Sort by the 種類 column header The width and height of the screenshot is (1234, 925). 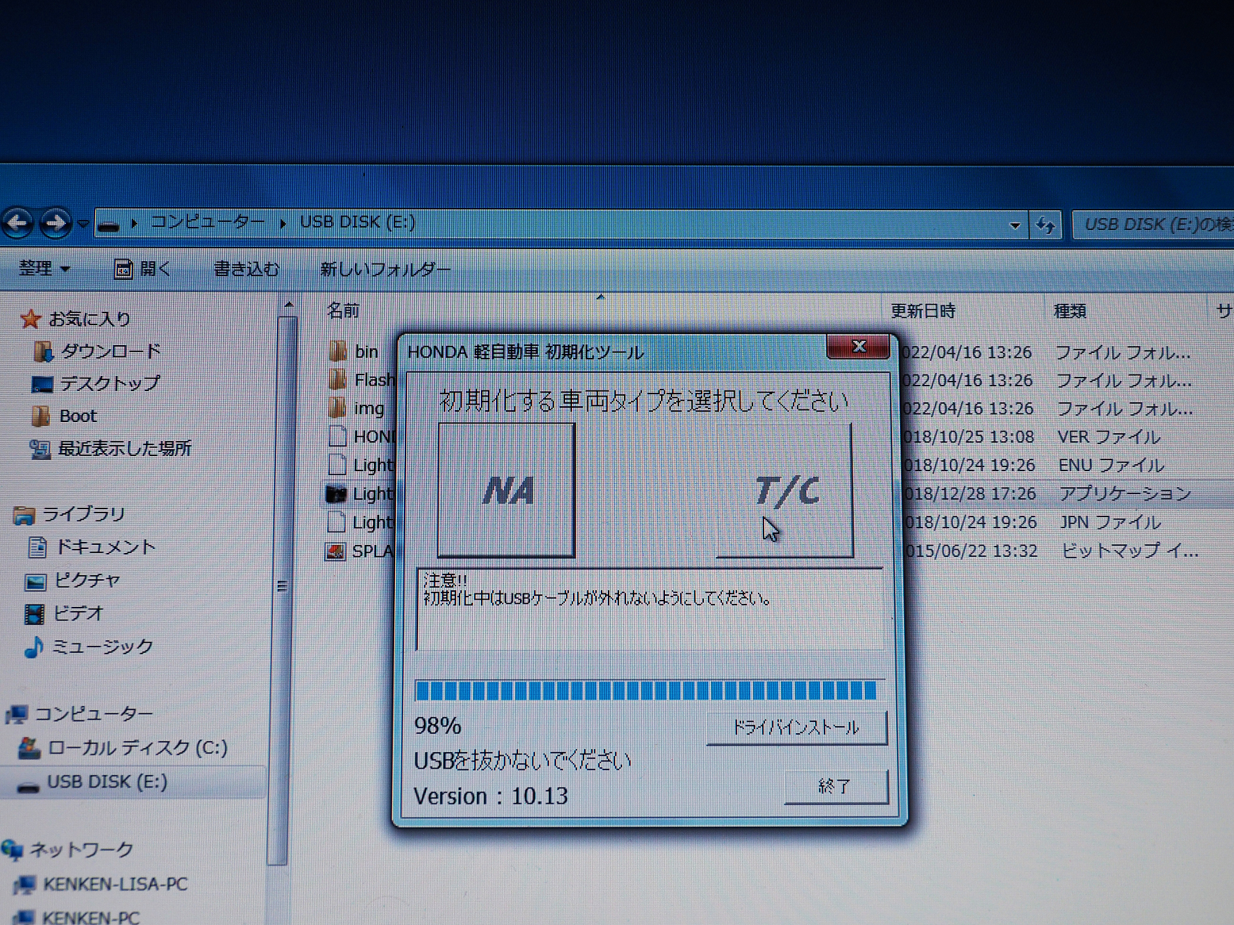(1070, 311)
